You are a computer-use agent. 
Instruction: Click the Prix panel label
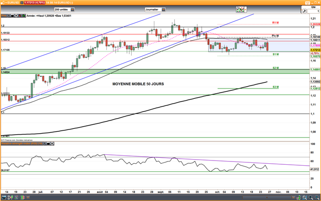pyautogui.click(x=4, y=16)
